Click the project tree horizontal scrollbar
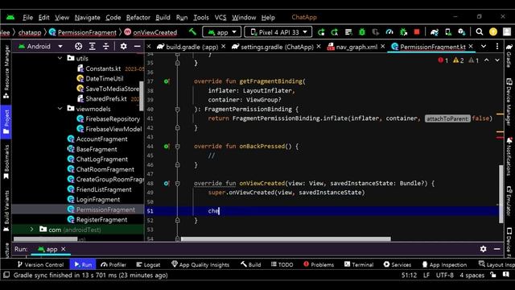Image resolution: width=515 pixels, height=290 pixels. [x=45, y=238]
